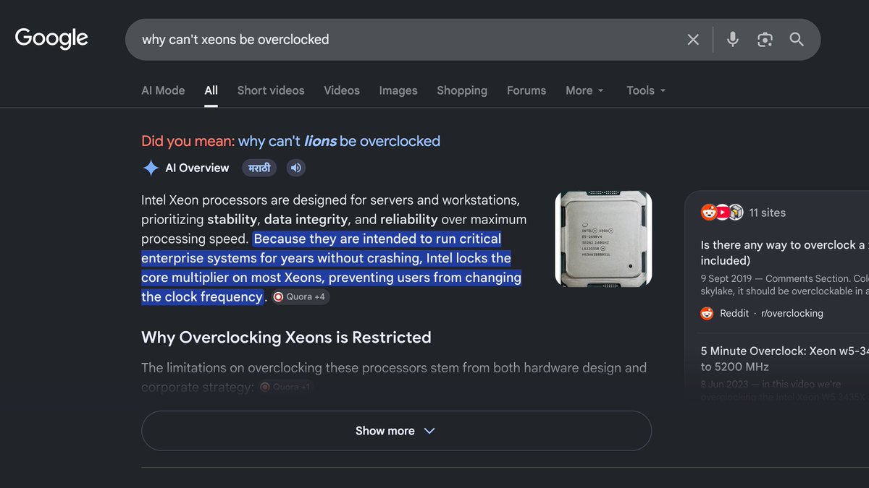
Task: Open 'Is there any way to overclock' result
Action: [784, 252]
